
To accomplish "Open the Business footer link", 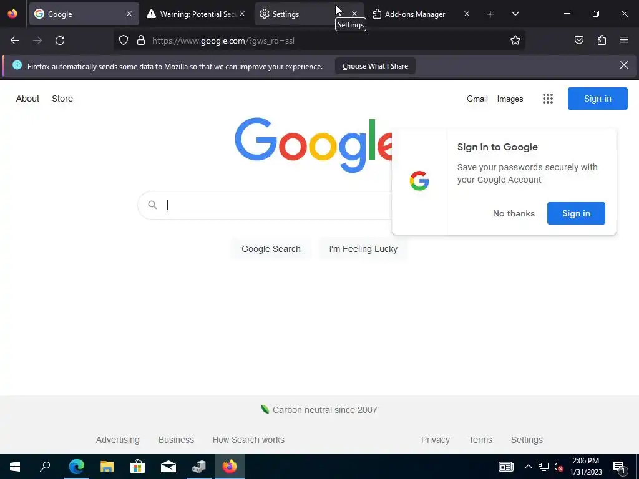I will [176, 440].
